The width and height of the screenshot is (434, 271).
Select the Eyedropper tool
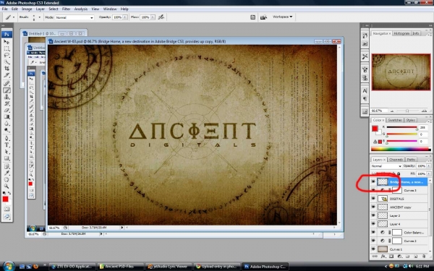coord(7,173)
